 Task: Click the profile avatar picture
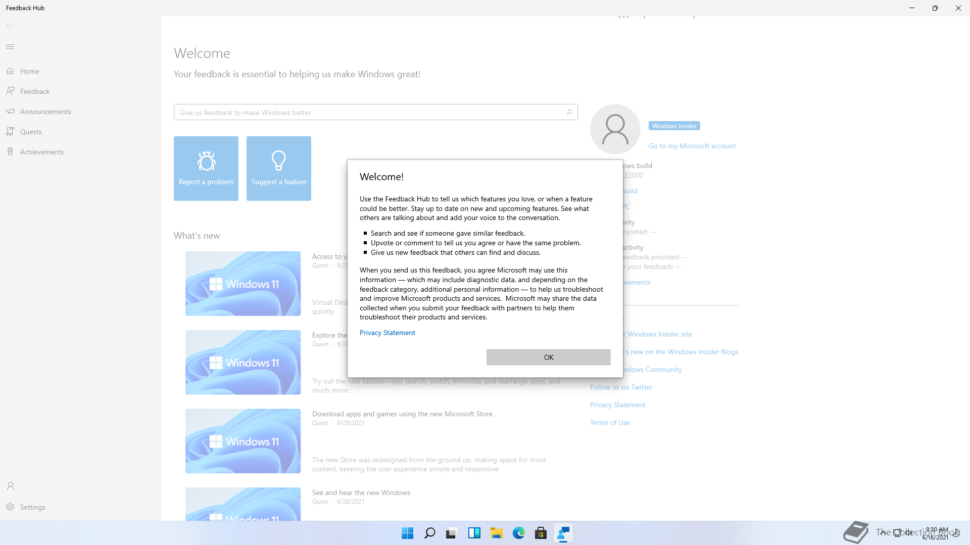615,129
